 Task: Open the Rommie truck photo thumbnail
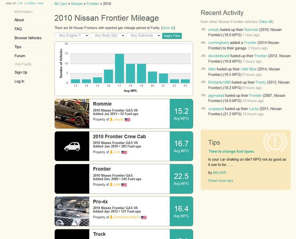pos(72,114)
